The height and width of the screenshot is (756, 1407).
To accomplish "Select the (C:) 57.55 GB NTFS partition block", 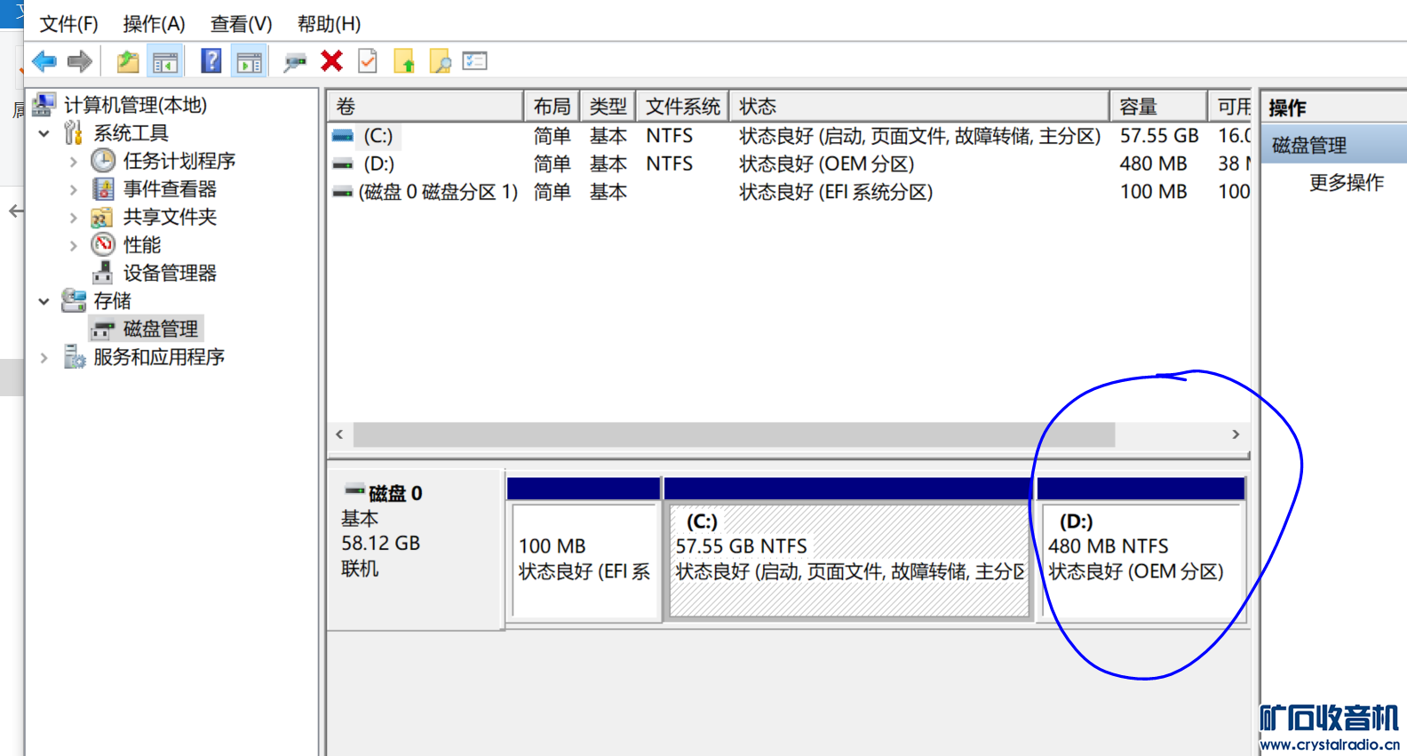I will [x=848, y=550].
